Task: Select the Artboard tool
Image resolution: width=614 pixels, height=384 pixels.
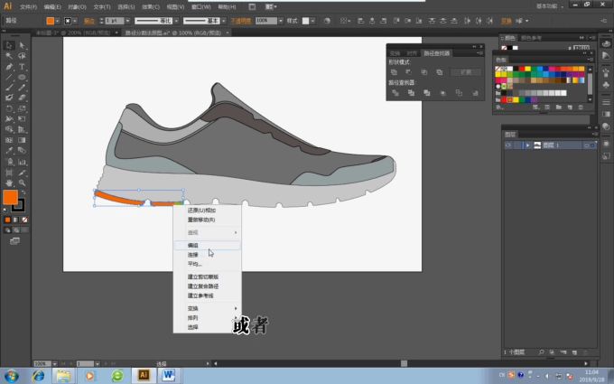Action: point(9,173)
